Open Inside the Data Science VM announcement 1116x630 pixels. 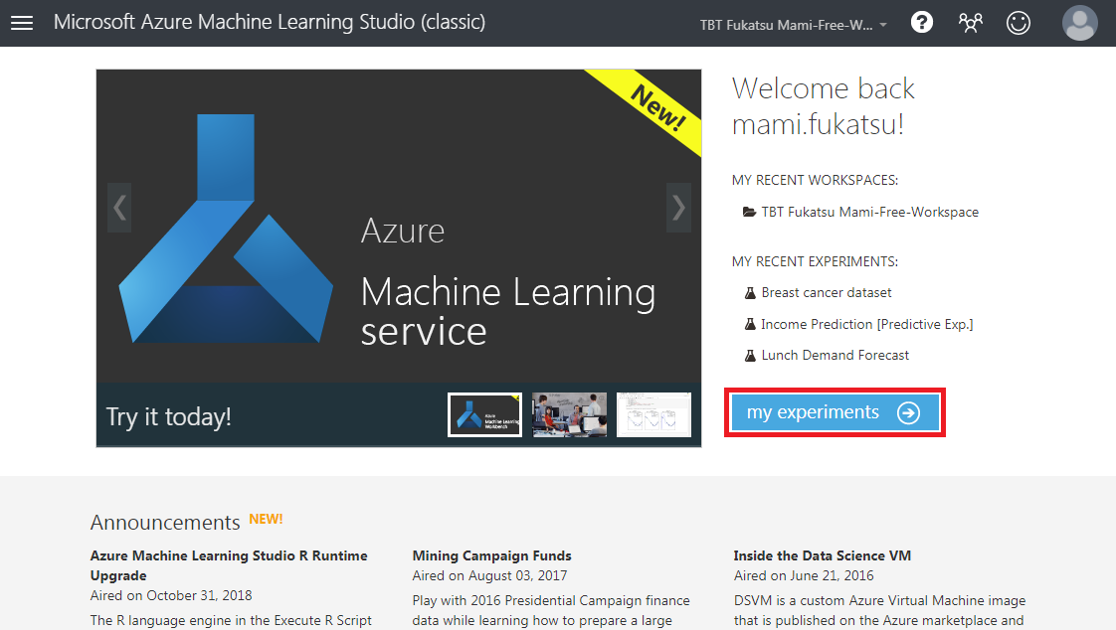822,555
